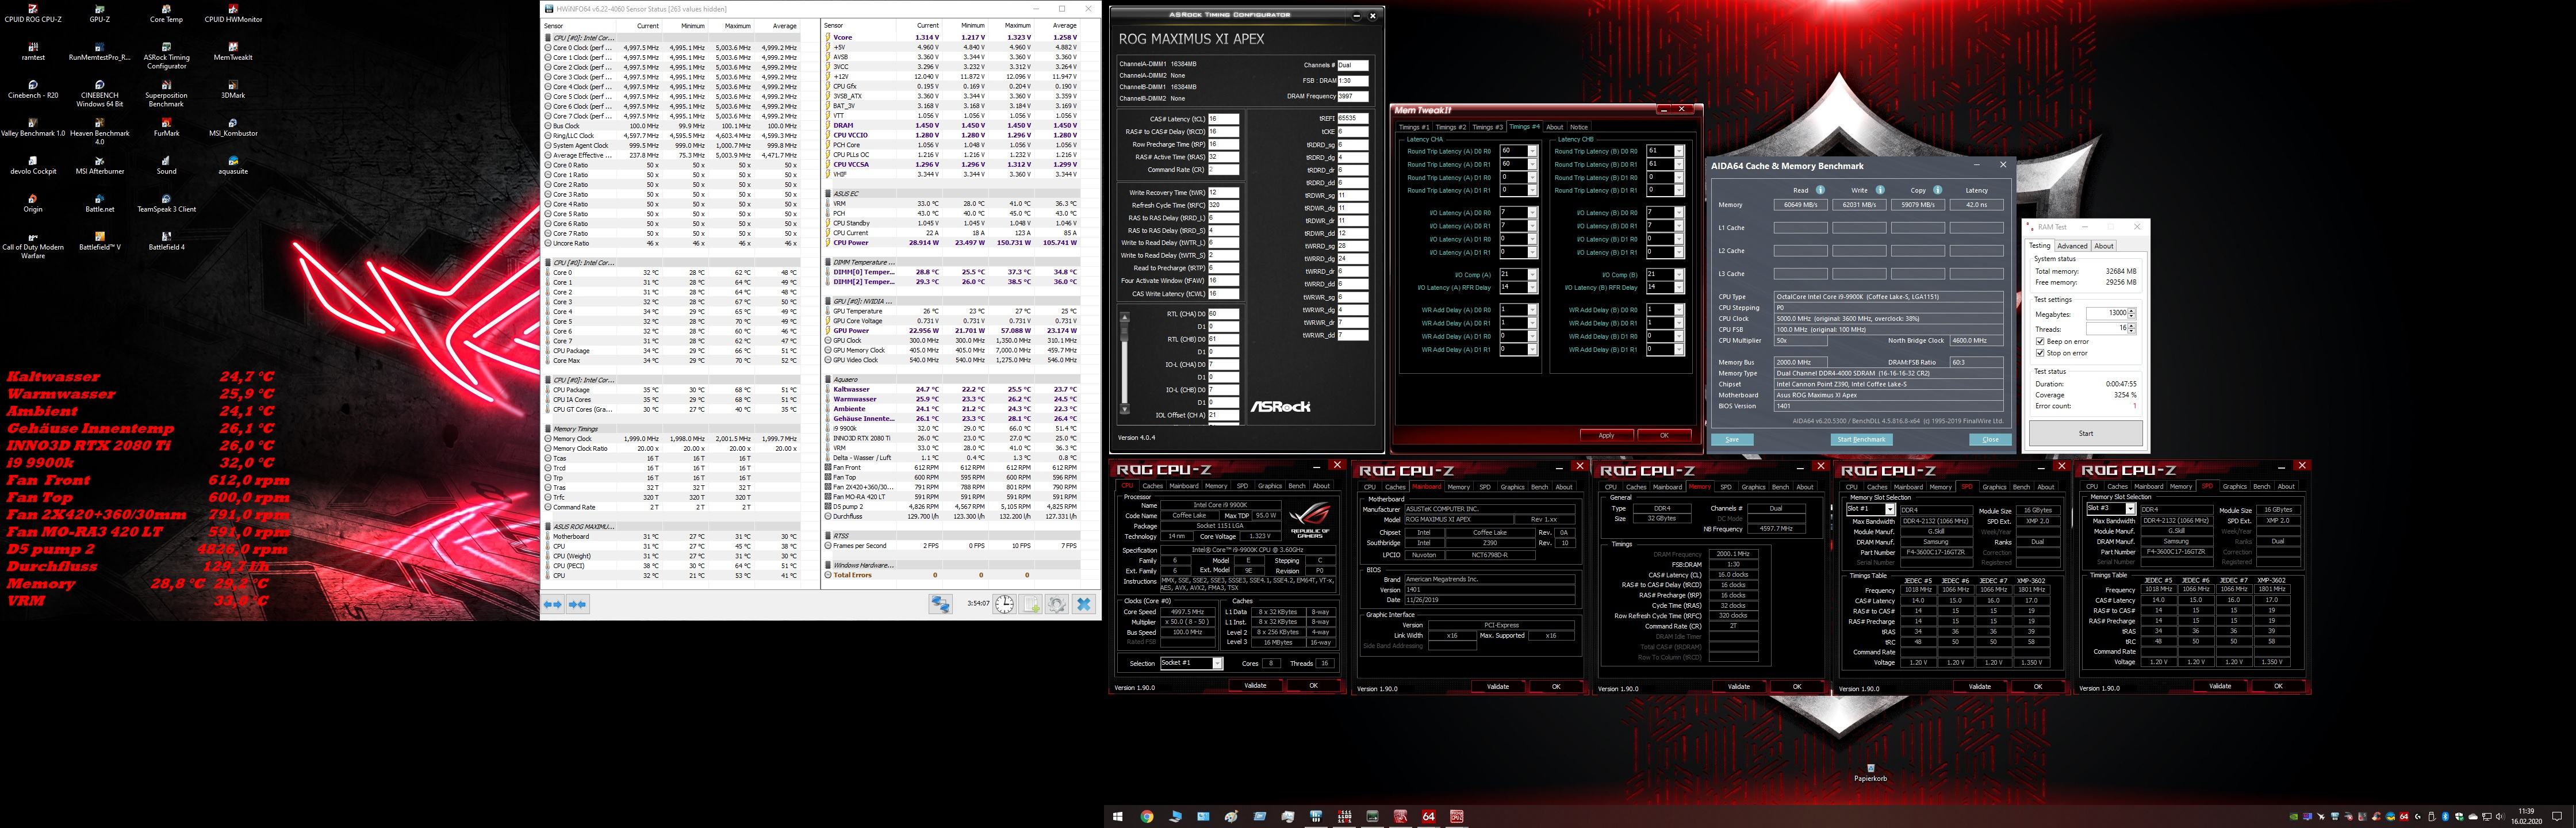
Task: Launch the ramtest desktop icon
Action: [33, 51]
